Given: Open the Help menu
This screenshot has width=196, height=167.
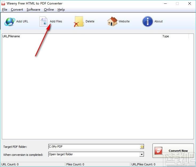Looking at the screenshot, I should [61, 10].
